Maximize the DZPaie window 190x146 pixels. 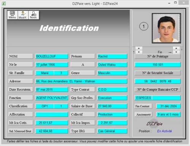click(x=176, y=3)
